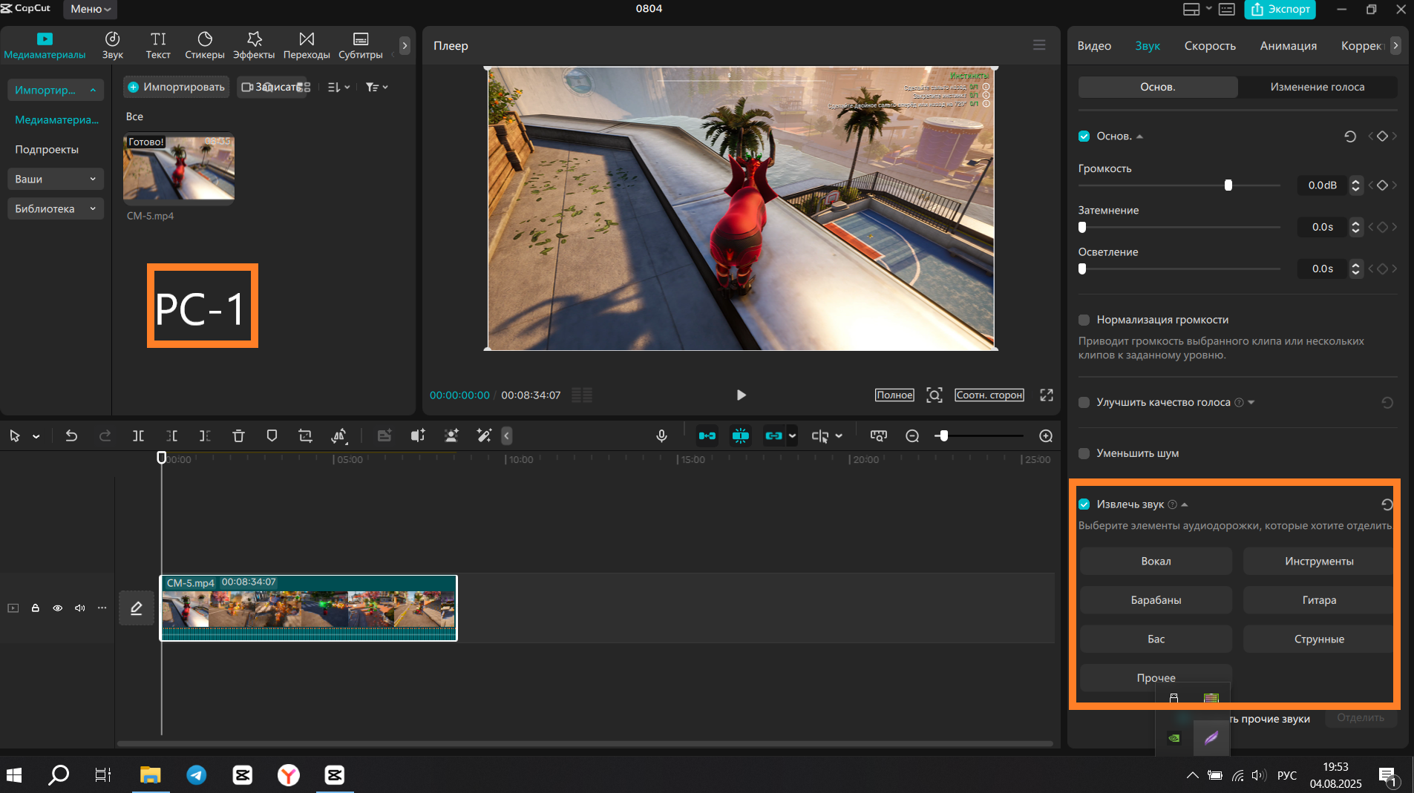Viewport: 1414px width, 793px height.
Task: Click the mirror flip icon
Action: (x=418, y=436)
